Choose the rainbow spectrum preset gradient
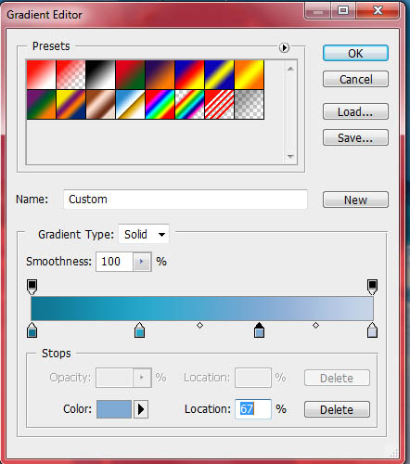Image resolution: width=410 pixels, height=464 pixels. pos(160,105)
